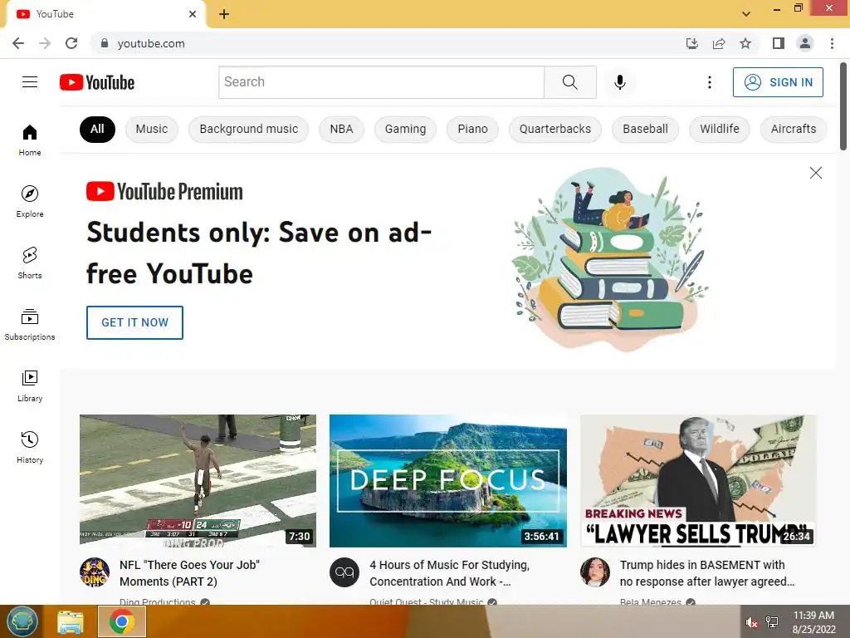Viewport: 850px width, 638px height.
Task: Open File Explorer from taskbar
Action: 71,622
